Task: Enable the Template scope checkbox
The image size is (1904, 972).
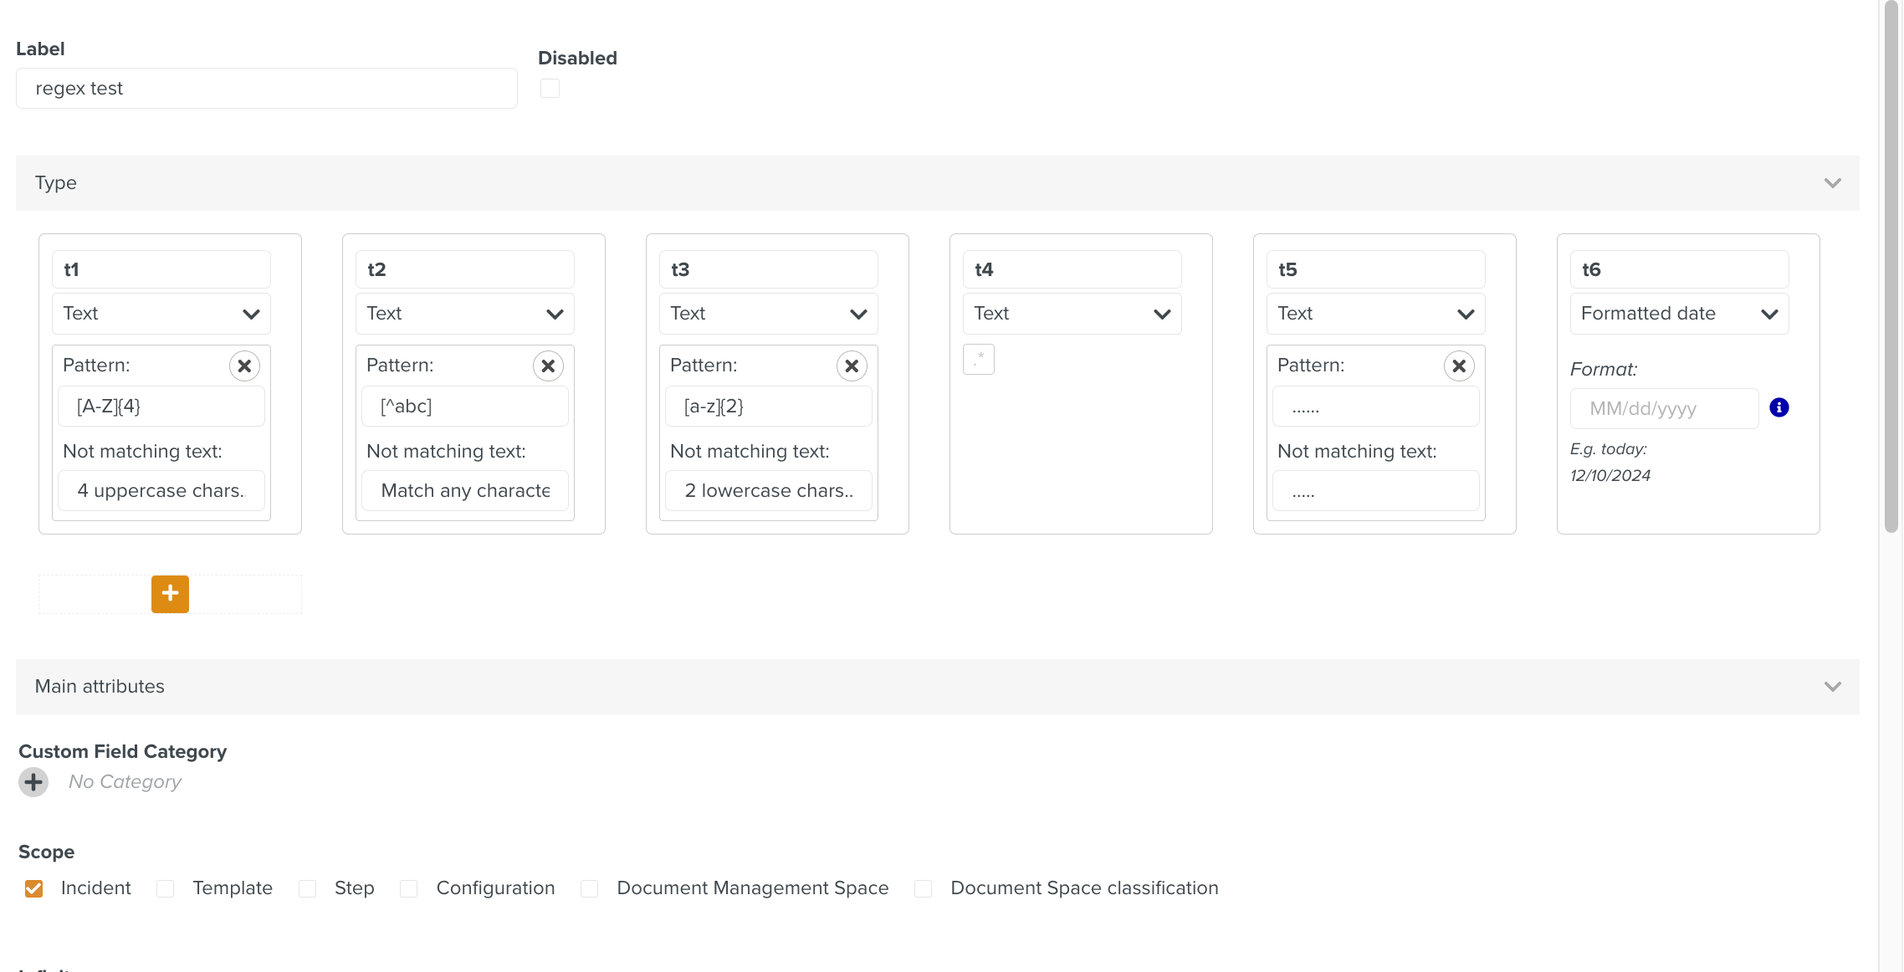Action: click(166, 888)
